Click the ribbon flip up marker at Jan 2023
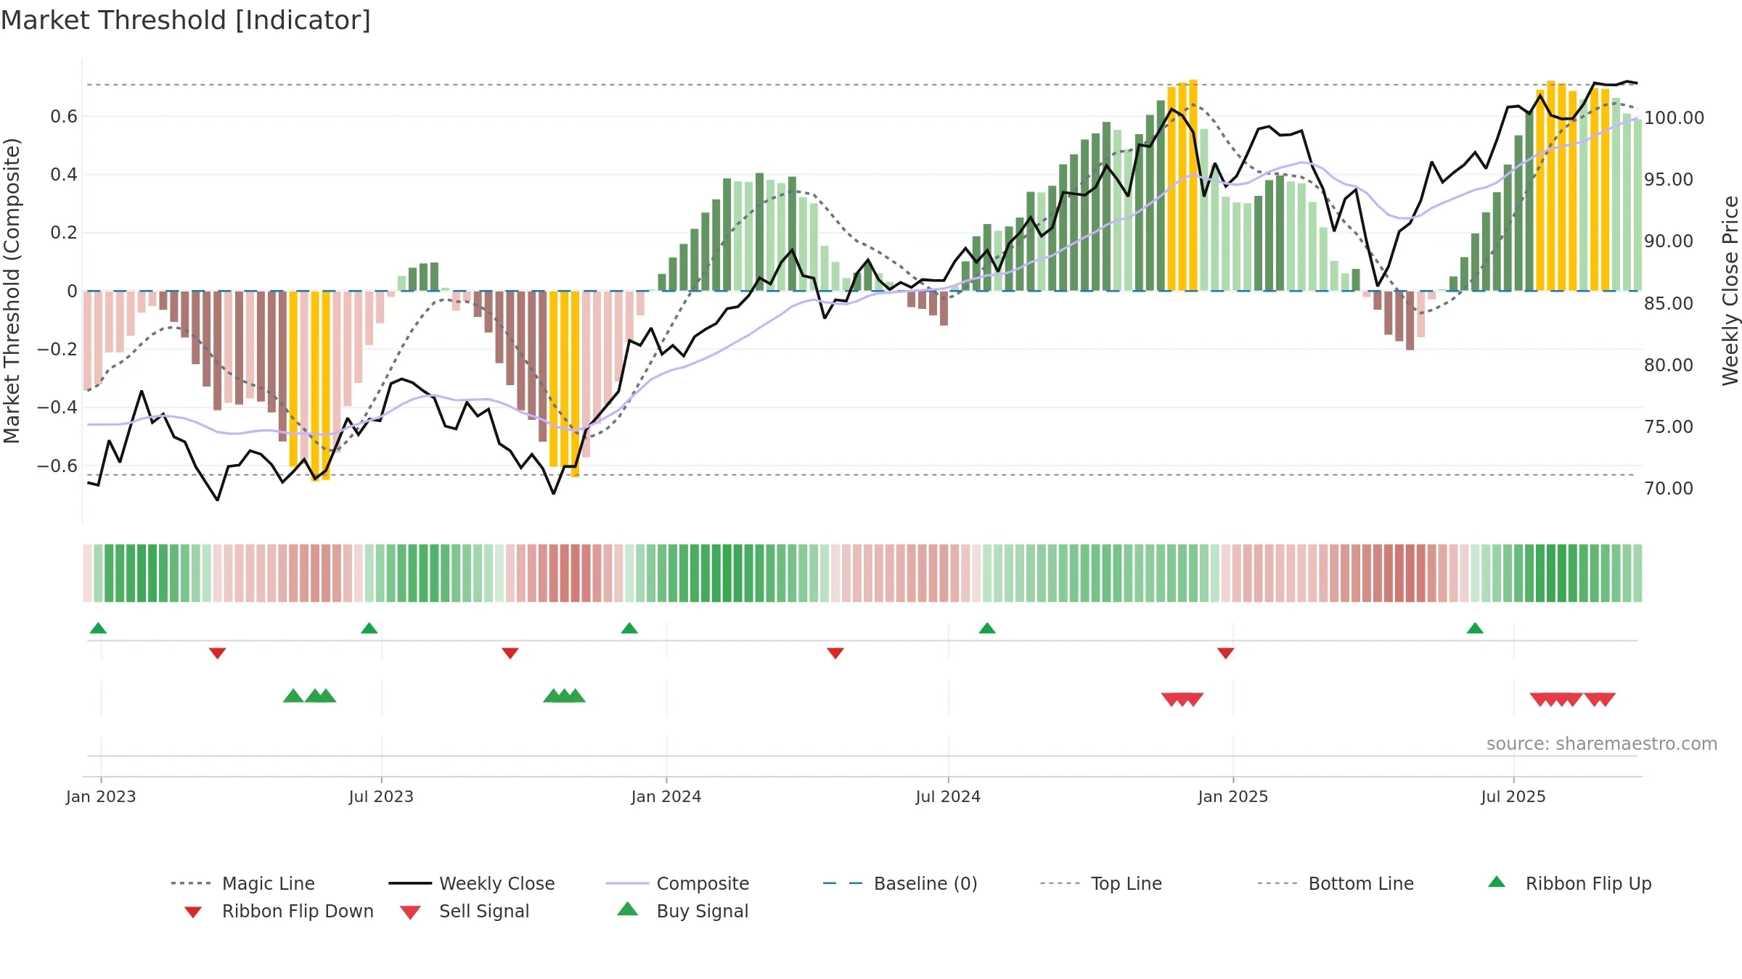The height and width of the screenshot is (979, 1742). (98, 628)
